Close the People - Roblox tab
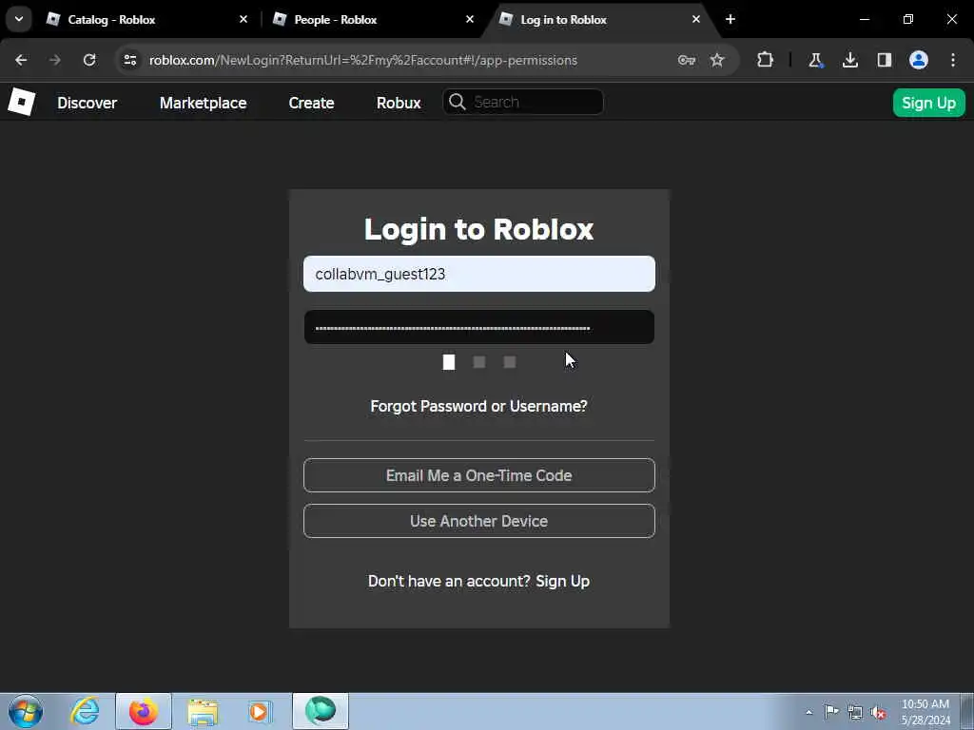This screenshot has height=730, width=974. coord(470,19)
